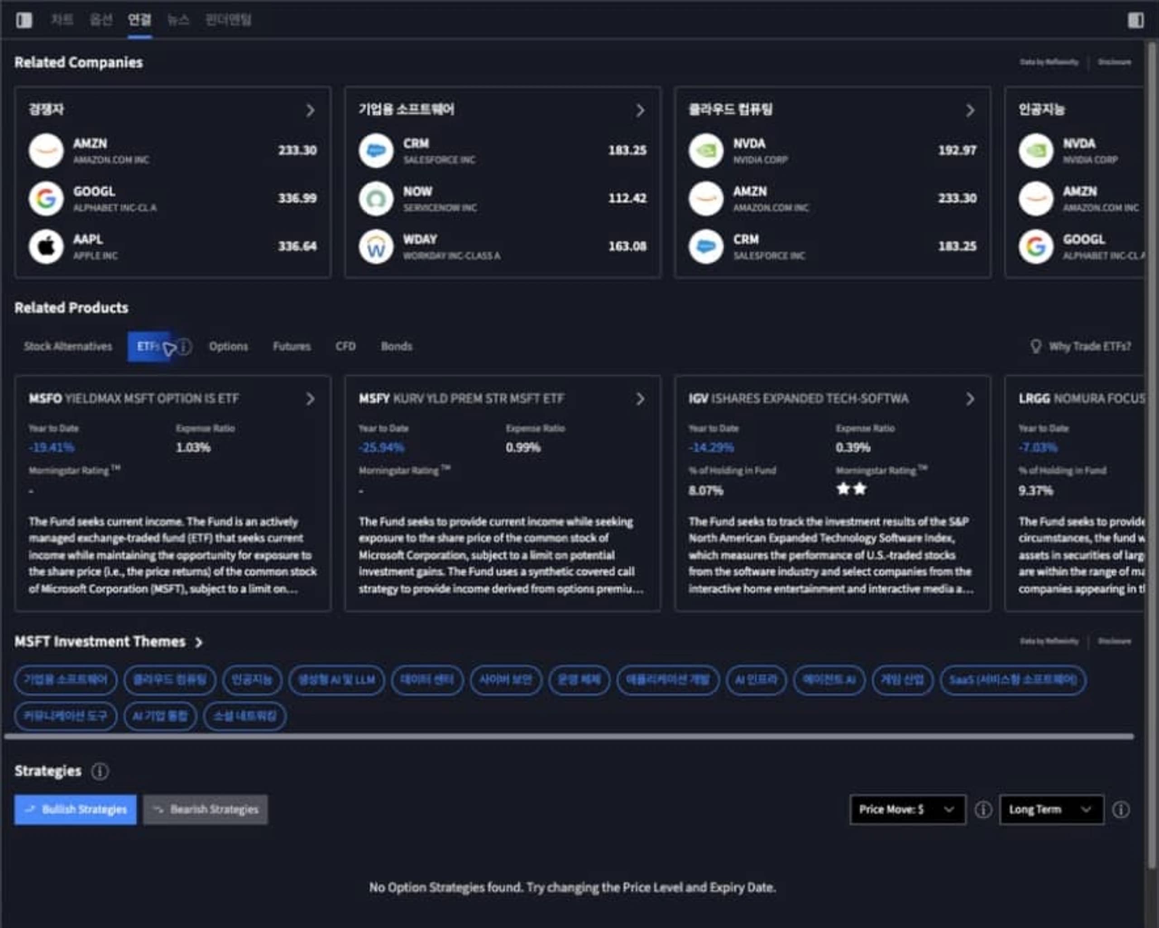Image resolution: width=1159 pixels, height=928 pixels.
Task: Select the Futures product tab
Action: coord(292,347)
